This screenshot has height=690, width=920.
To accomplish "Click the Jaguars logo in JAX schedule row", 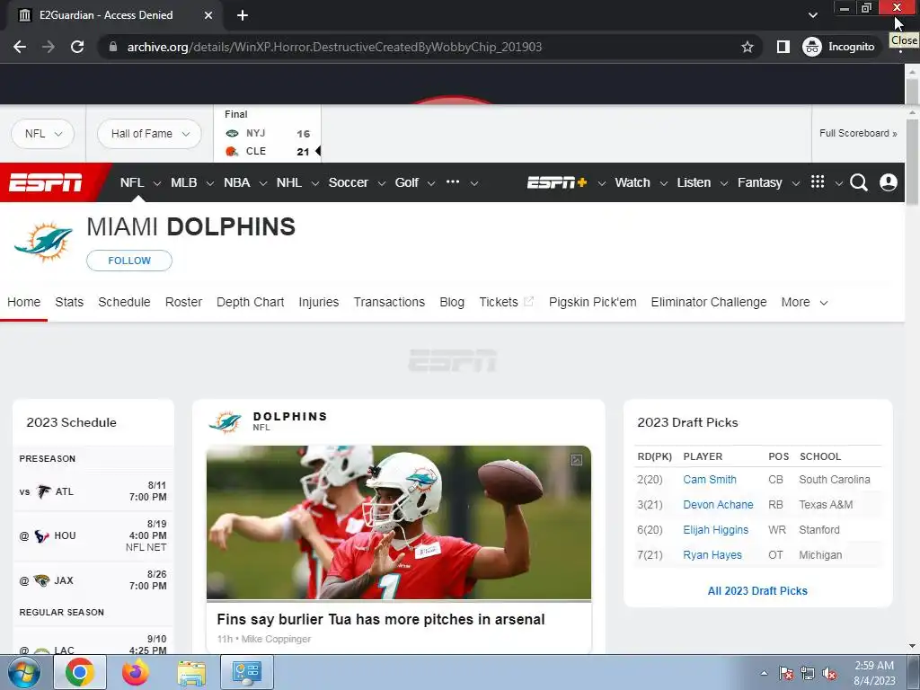I will tap(41, 580).
